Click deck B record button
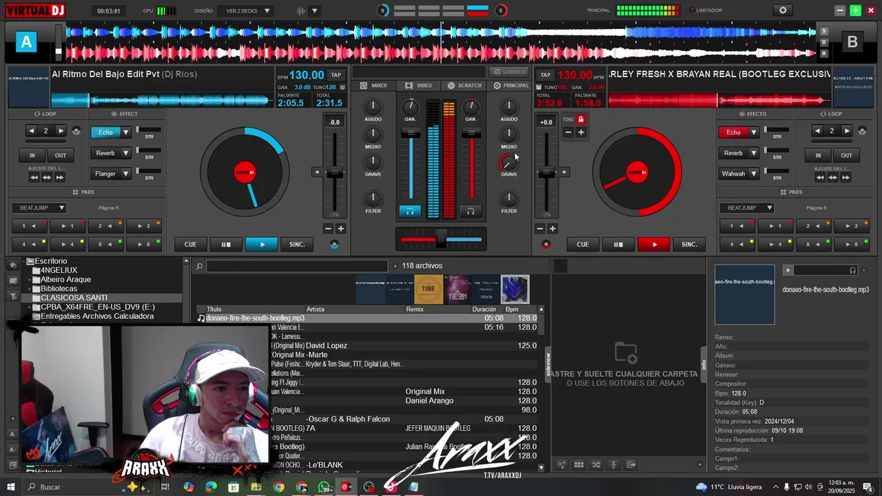882x496 pixels. coord(546,245)
